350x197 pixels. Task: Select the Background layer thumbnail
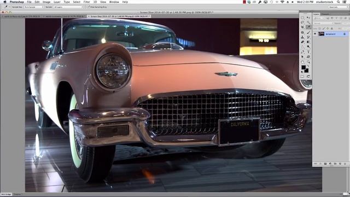322,34
